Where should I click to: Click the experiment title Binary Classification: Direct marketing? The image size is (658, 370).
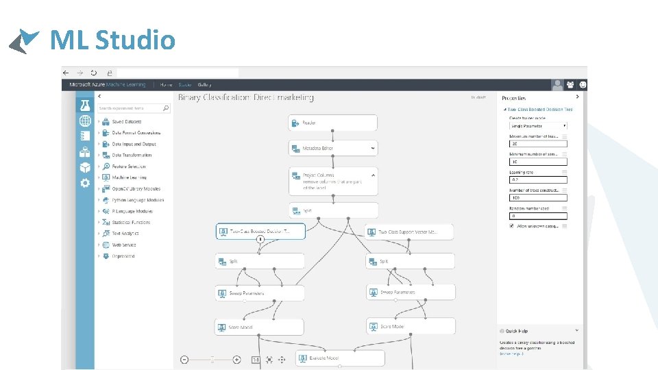point(246,98)
